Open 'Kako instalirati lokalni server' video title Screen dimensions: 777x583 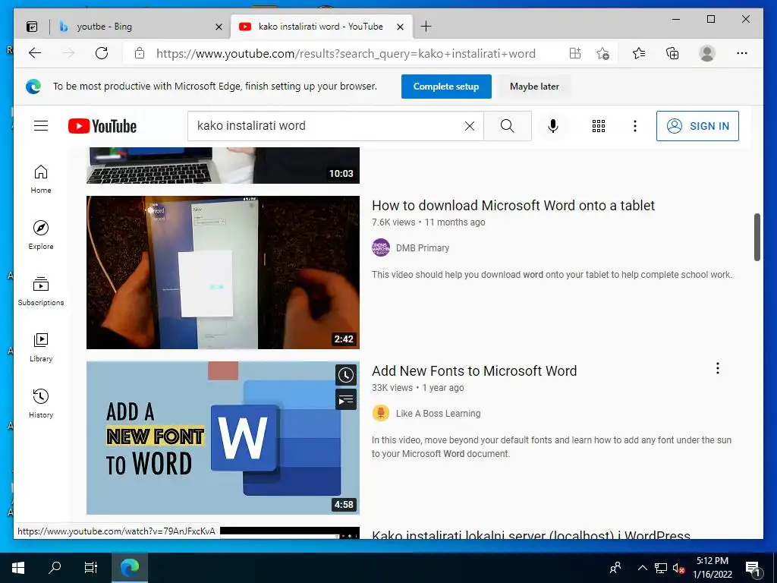point(530,534)
